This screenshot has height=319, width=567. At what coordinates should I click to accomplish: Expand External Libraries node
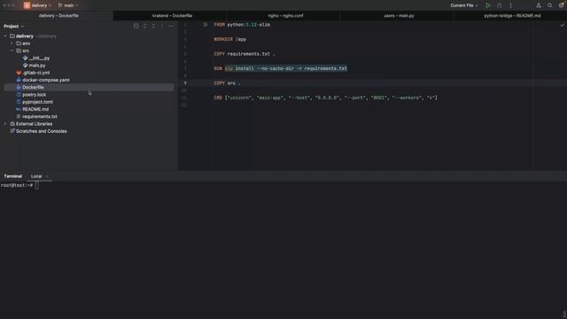[5, 124]
